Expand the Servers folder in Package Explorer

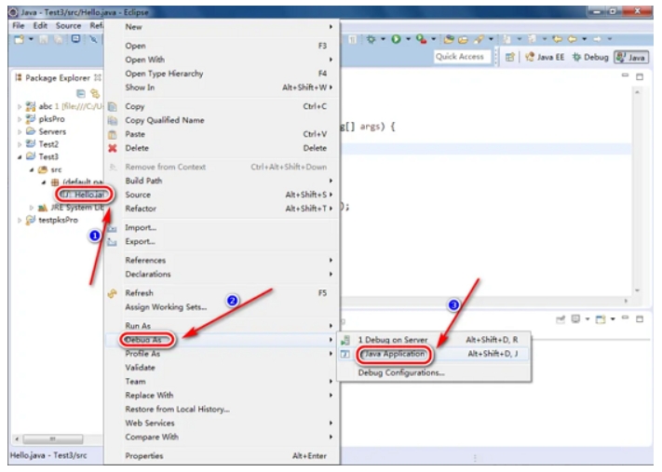click(20, 132)
